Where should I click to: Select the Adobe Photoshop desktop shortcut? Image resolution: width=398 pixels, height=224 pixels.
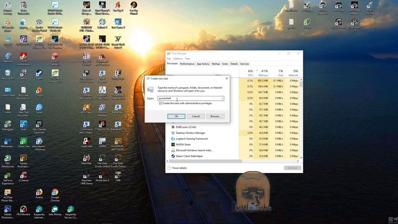(x=7, y=212)
